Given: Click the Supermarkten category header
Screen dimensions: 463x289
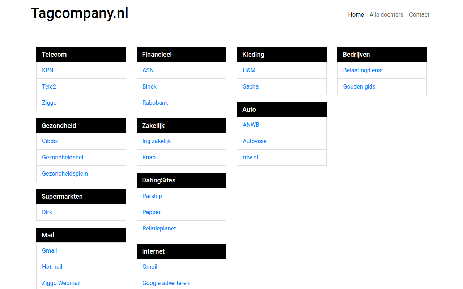Looking at the screenshot, I should pyautogui.click(x=81, y=197).
